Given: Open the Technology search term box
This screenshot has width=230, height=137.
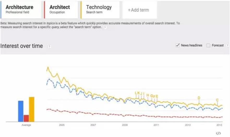Looking at the screenshot, I should pyautogui.click(x=100, y=9).
